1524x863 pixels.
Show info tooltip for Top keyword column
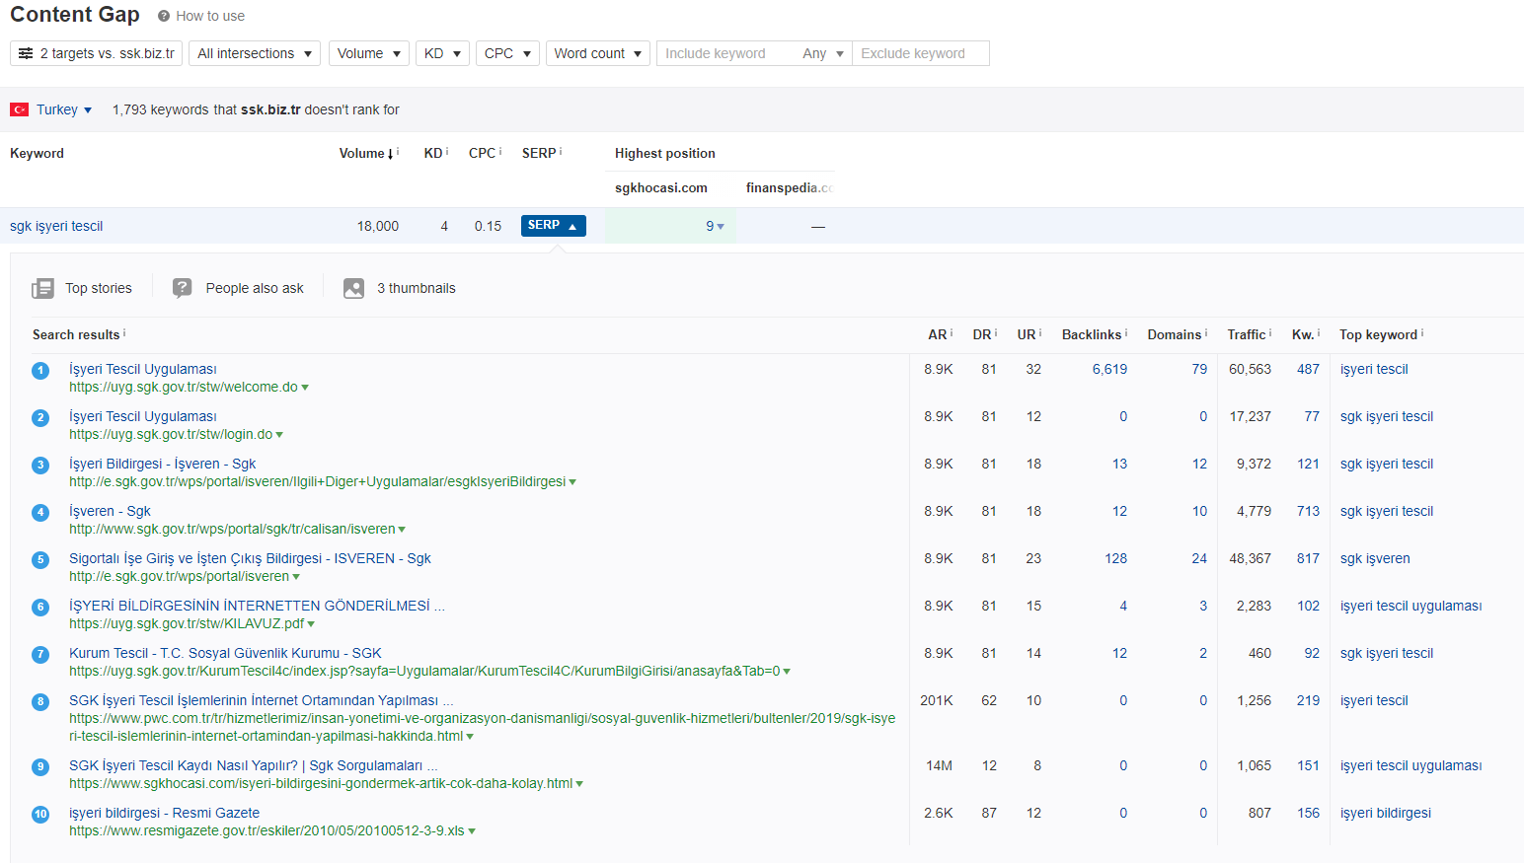[1422, 332]
